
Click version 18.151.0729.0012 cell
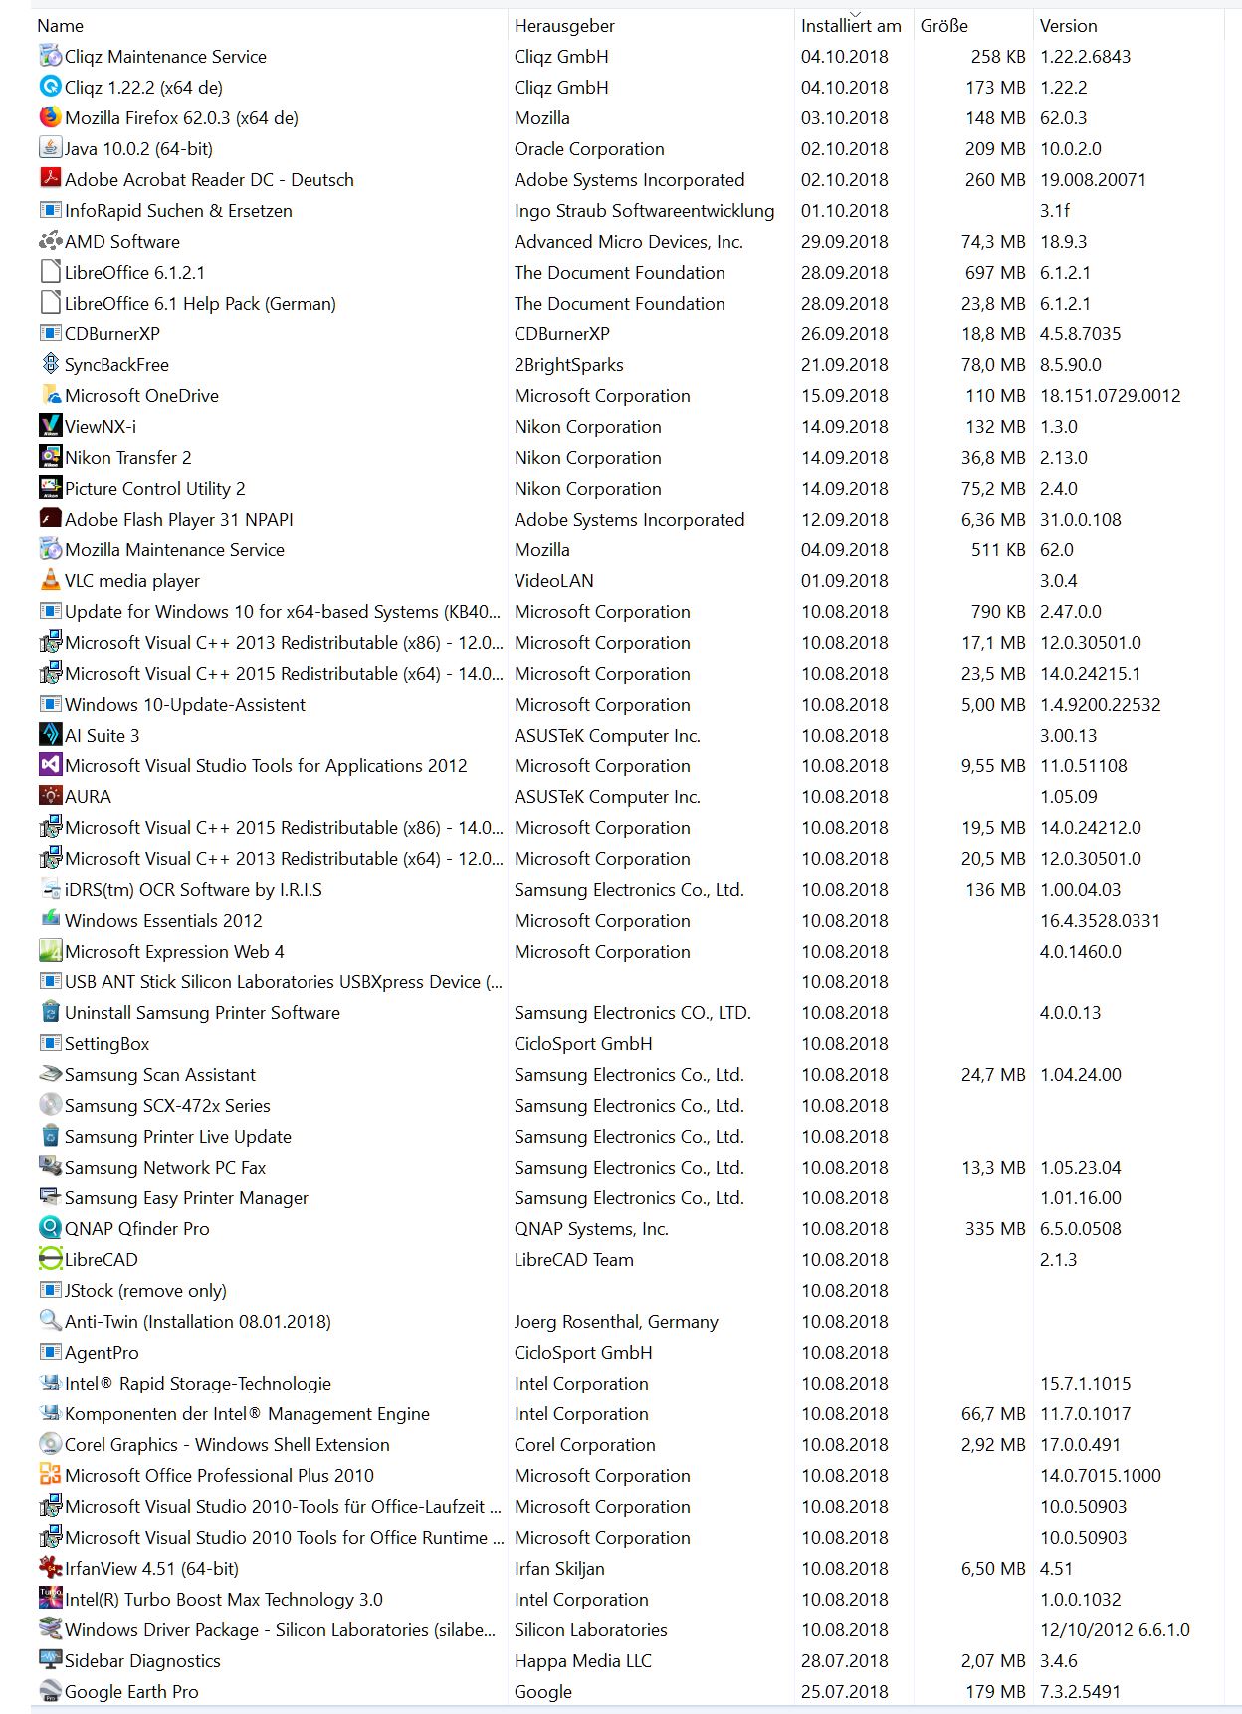click(1111, 395)
